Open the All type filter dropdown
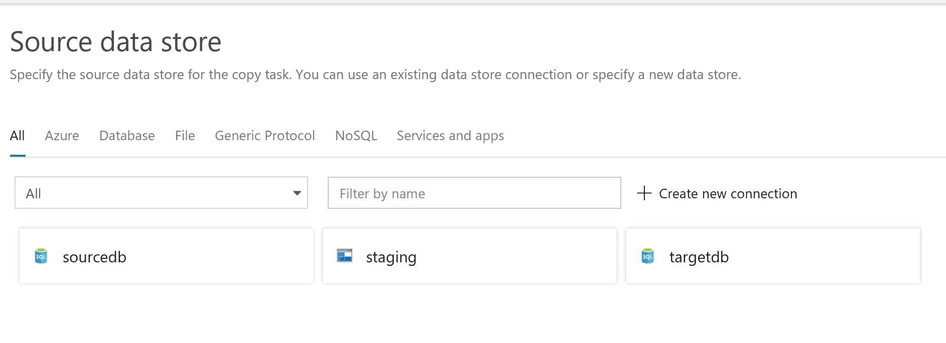The height and width of the screenshot is (343, 946). (x=161, y=193)
